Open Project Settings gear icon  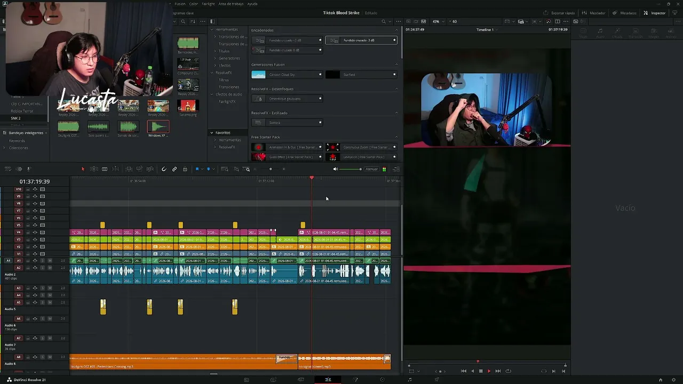[674, 380]
